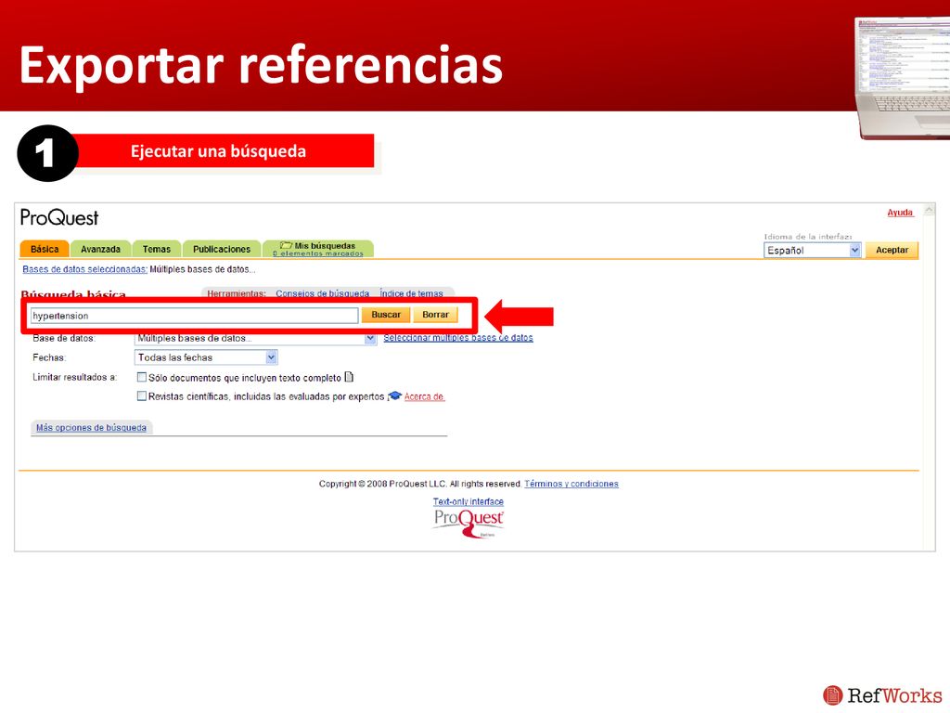Click the 0 elementos marcados link
This screenshot has height=713, width=950.
pos(318,253)
